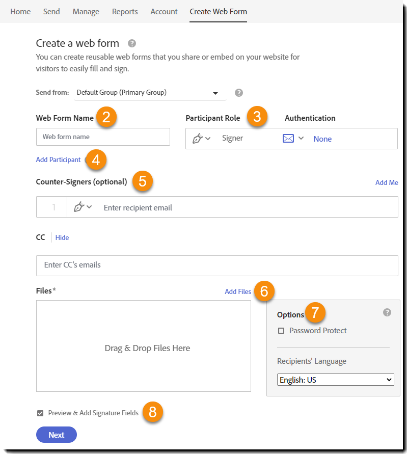Switch to the Reports tab
The height and width of the screenshot is (454, 407).
(125, 11)
